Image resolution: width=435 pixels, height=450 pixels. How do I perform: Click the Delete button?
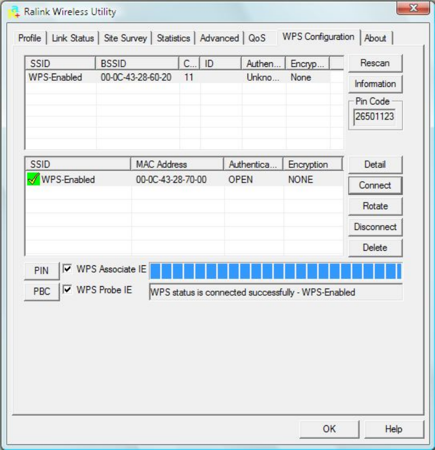pos(375,247)
